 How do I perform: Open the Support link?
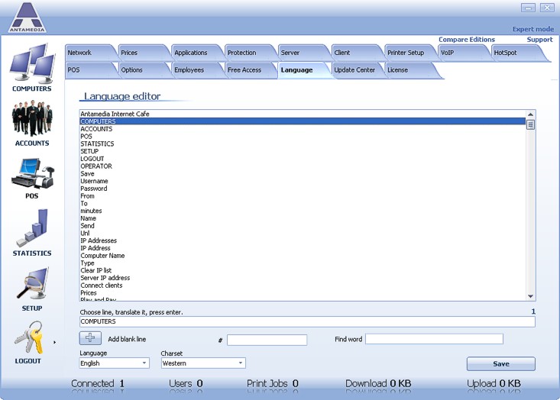[539, 40]
